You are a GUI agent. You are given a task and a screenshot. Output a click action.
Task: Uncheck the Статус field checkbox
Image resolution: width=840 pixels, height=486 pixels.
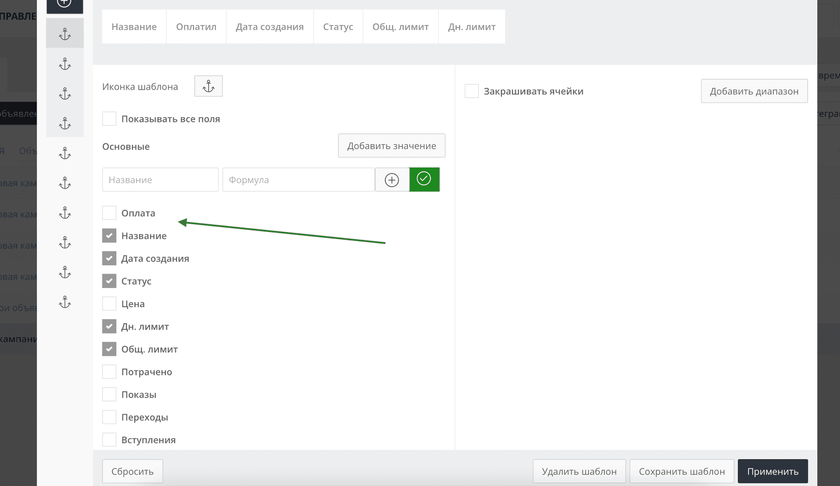tap(109, 281)
